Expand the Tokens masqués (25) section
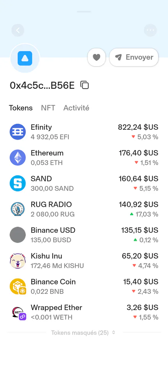168x392 pixels. (83, 333)
